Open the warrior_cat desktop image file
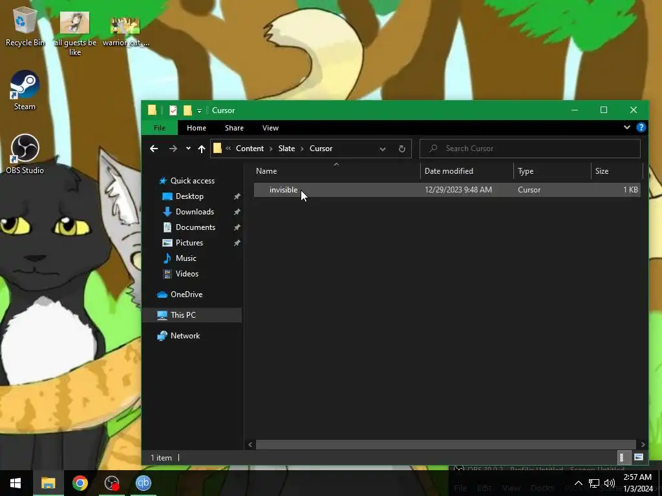 tap(125, 32)
